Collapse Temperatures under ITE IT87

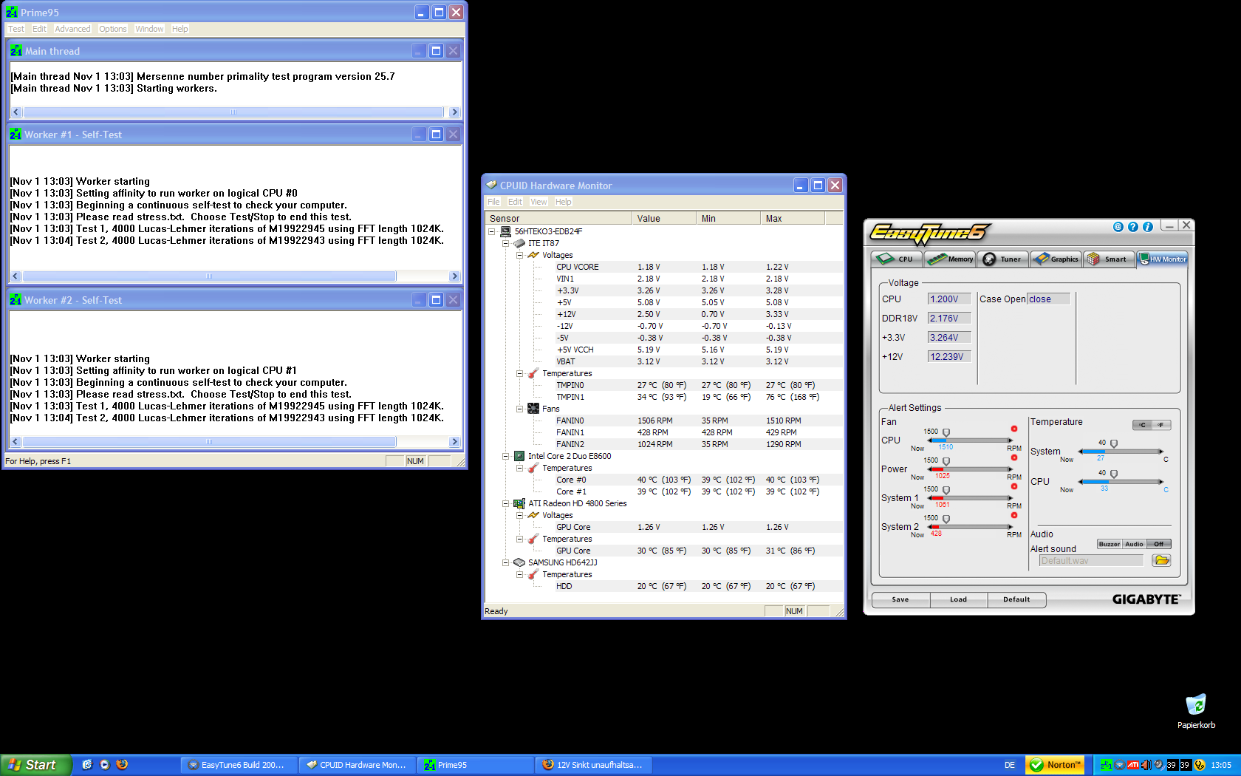tap(520, 373)
